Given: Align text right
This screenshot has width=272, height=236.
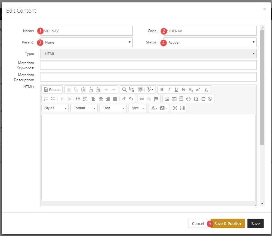Looking at the screenshot, I should point(108,99).
